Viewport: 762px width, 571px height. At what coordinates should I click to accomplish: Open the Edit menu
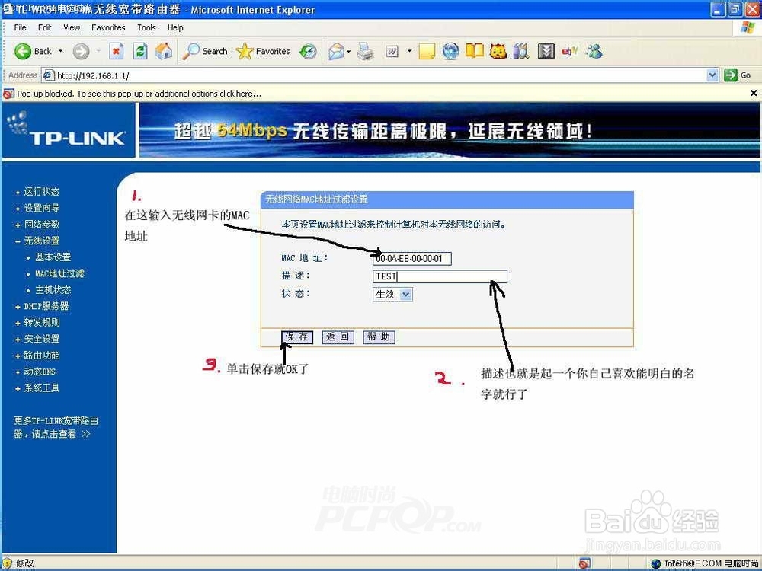pos(45,27)
